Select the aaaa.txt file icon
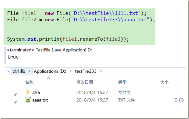Viewport: 189px width, 119px height. [28, 100]
